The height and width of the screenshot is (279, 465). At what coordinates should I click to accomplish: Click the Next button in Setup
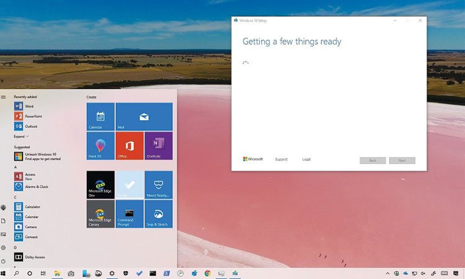pos(402,161)
